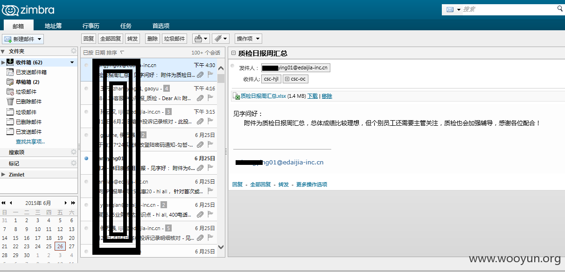The height and width of the screenshot is (272, 565).
Task: Open the print icon in the toolbar
Action: coord(198,39)
